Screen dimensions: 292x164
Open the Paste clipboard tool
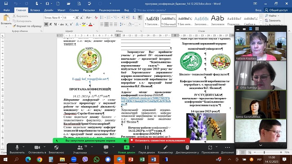6,20
